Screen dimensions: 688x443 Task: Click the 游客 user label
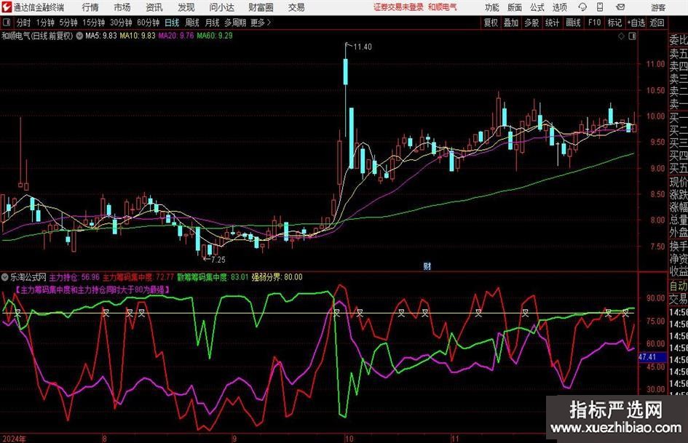pos(658,7)
